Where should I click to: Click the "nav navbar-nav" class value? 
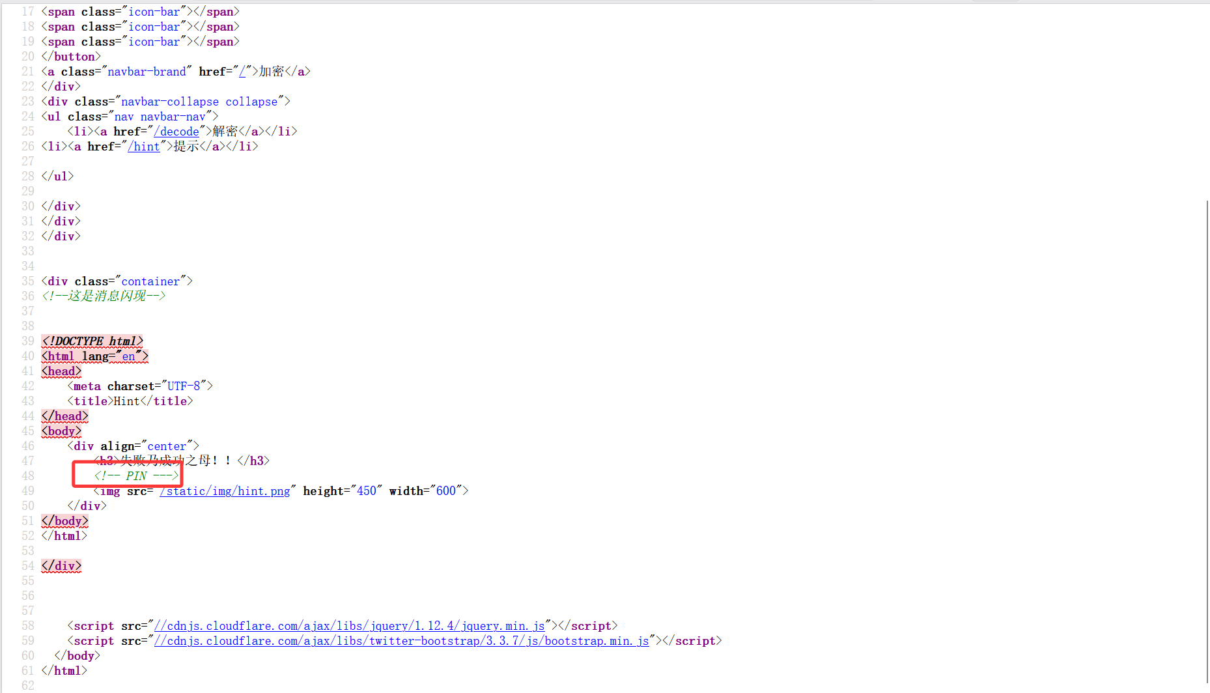(160, 117)
